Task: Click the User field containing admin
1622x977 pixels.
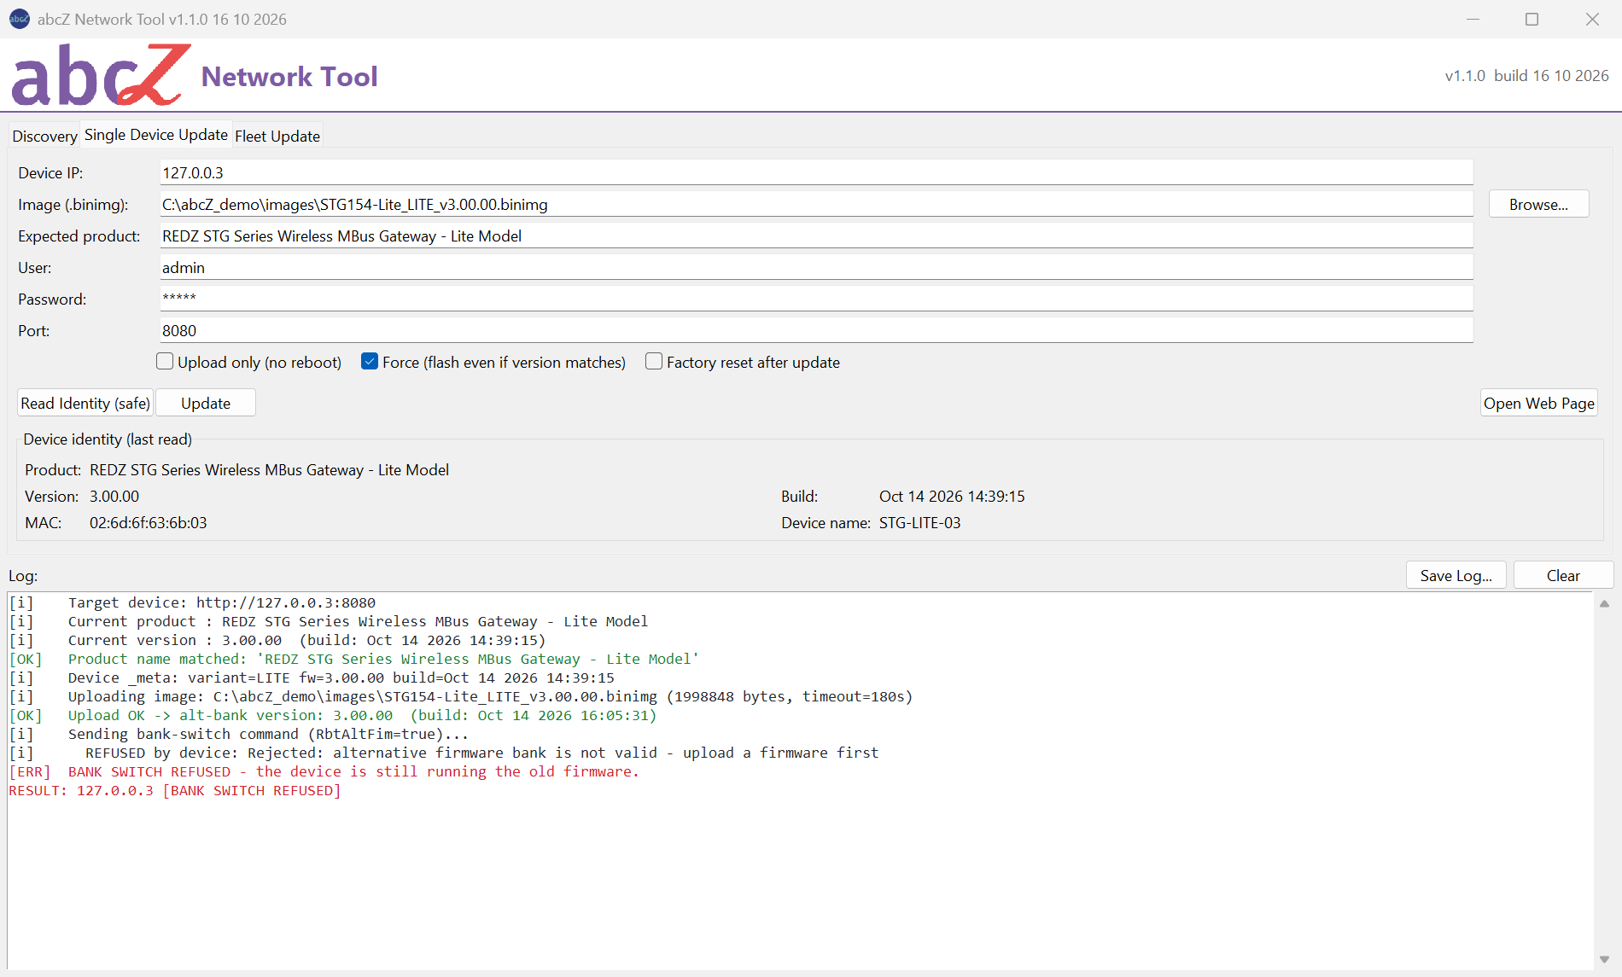Action: click(x=816, y=267)
